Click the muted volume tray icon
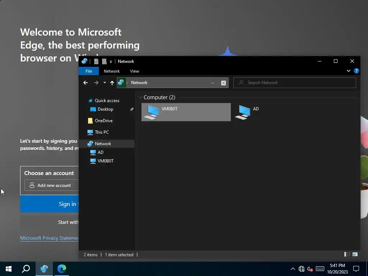Viewport: 368px width, 276px height. click(x=310, y=269)
